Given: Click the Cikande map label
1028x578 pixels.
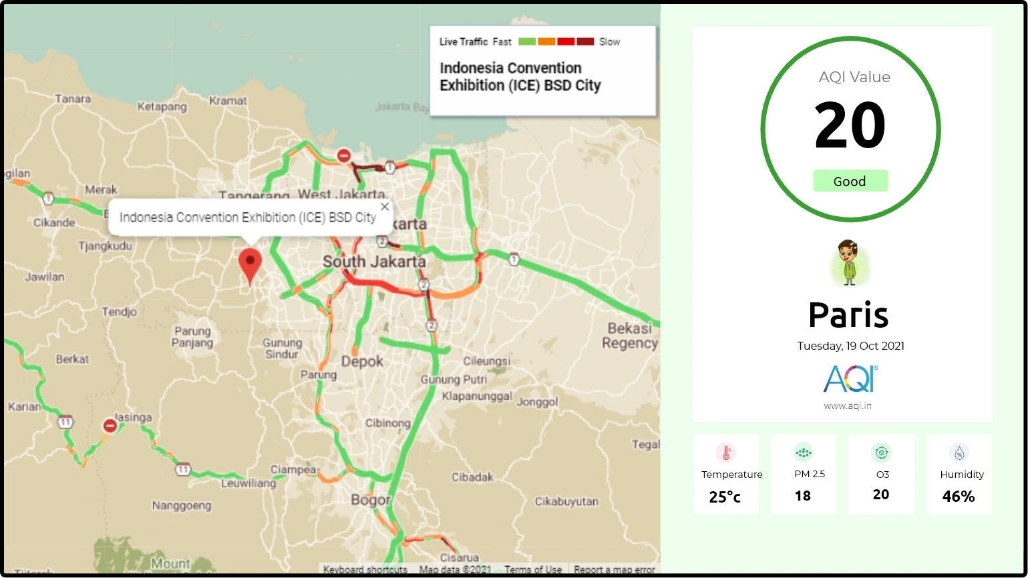Looking at the screenshot, I should (x=54, y=222).
